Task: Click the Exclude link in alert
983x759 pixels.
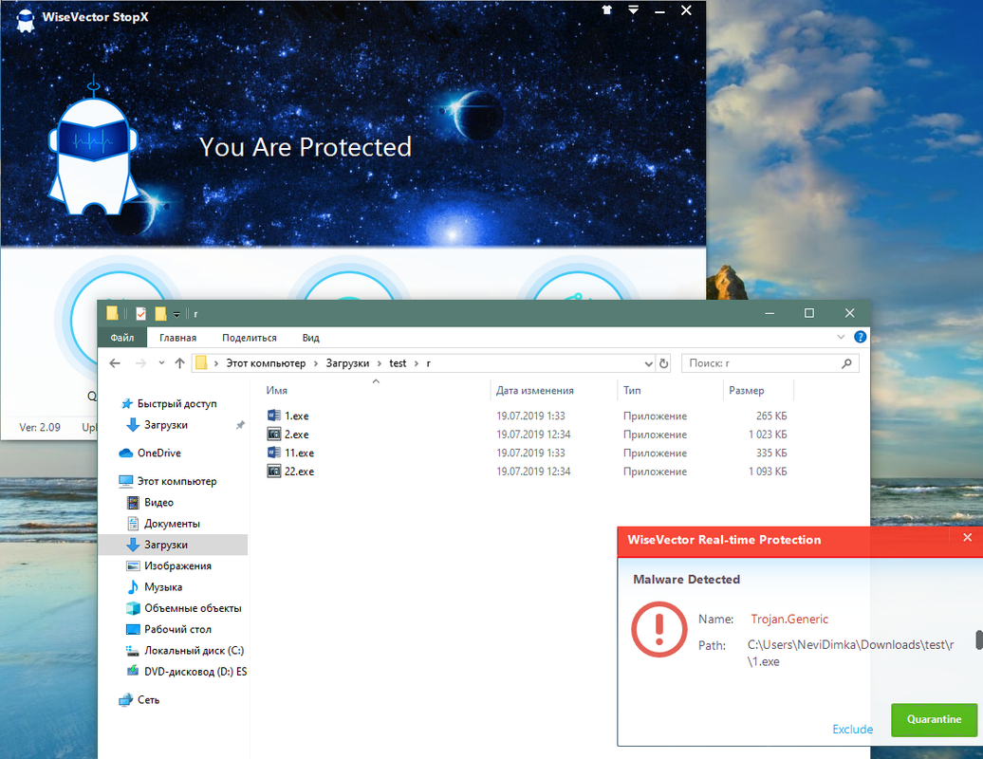Action: tap(852, 729)
